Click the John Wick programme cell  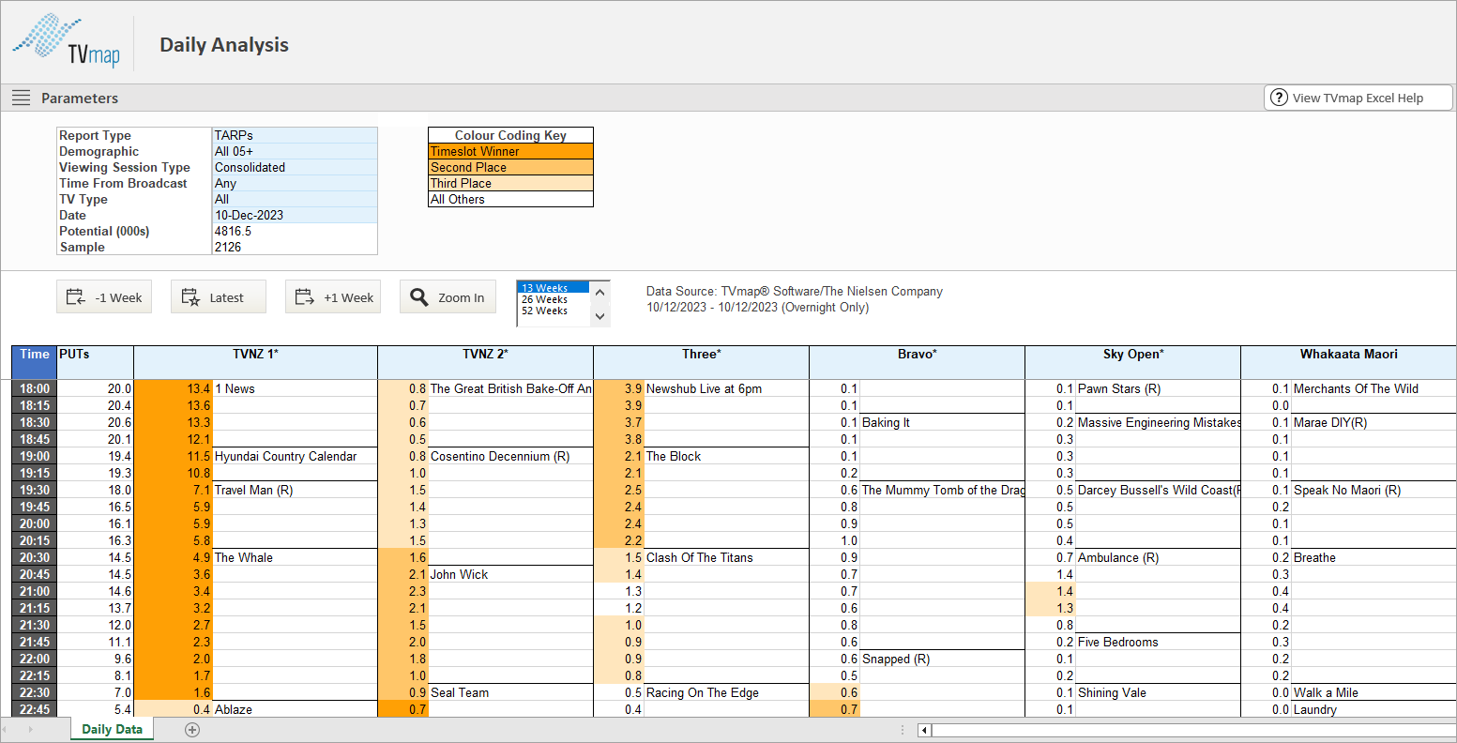point(510,574)
